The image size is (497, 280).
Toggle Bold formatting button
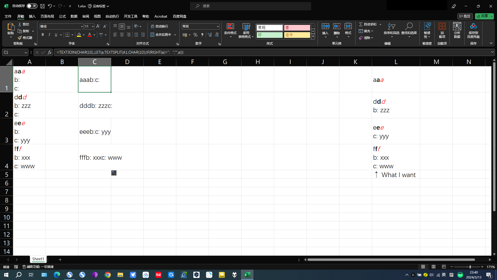pos(43,35)
